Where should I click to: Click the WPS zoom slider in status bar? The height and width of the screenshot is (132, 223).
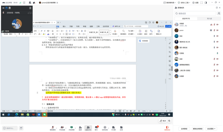(159, 111)
